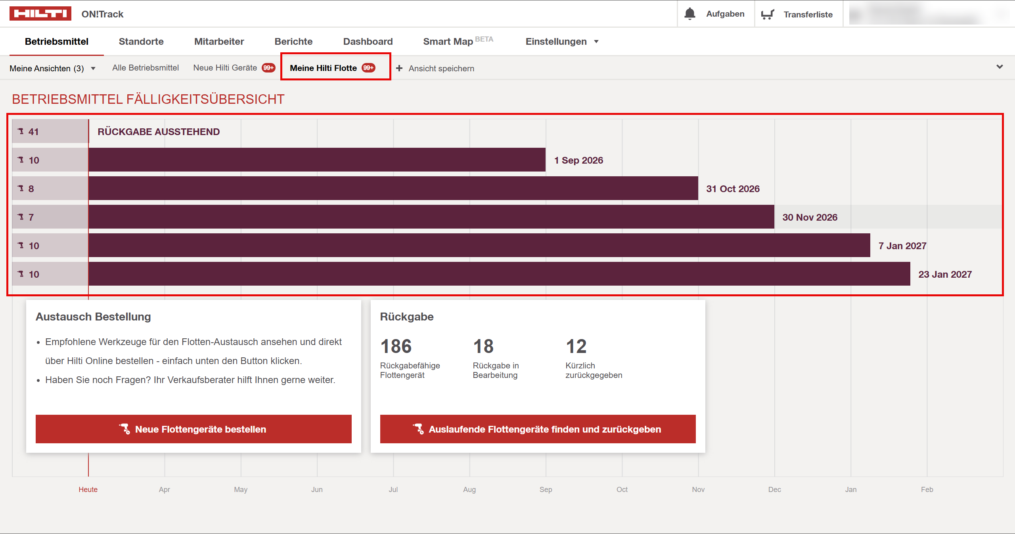1015x534 pixels.
Task: Click the tool icon in the 7 row
Action: pyautogui.click(x=21, y=217)
